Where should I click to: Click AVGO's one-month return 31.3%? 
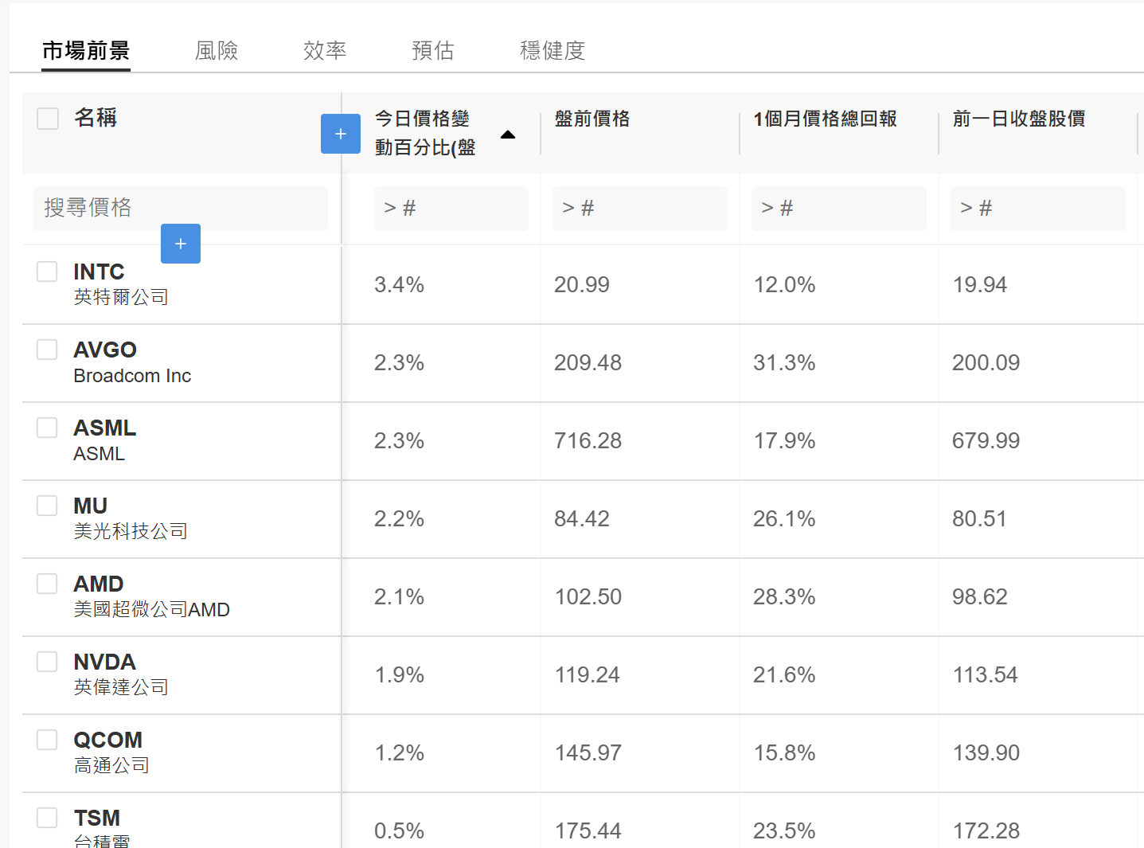click(784, 362)
